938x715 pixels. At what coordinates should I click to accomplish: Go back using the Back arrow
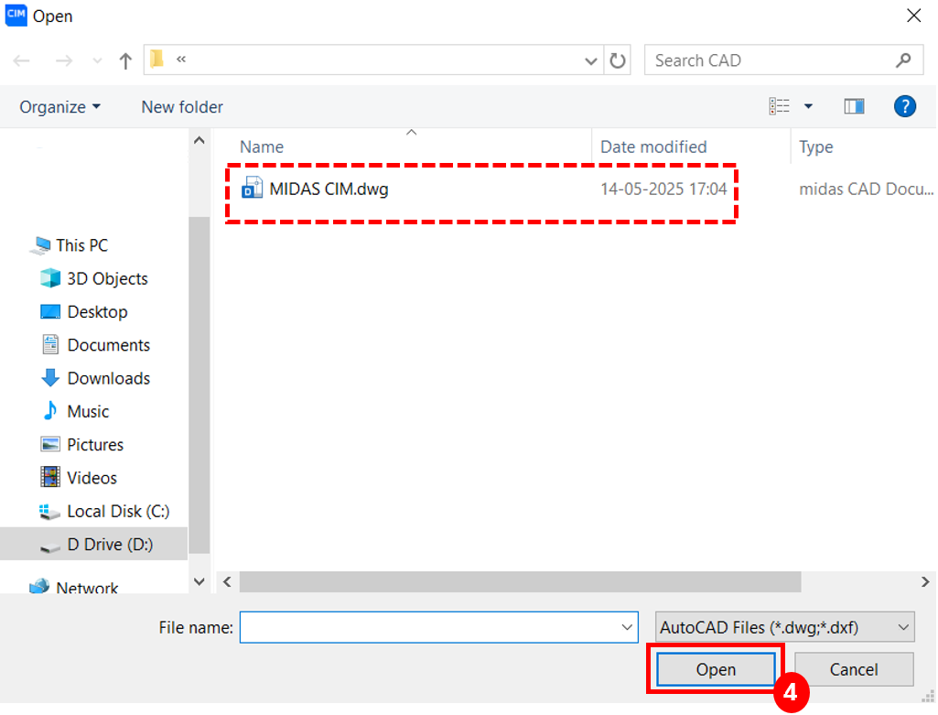pyautogui.click(x=22, y=60)
